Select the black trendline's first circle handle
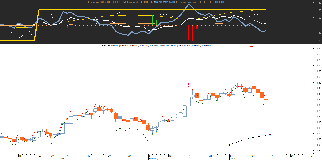 [229, 145]
